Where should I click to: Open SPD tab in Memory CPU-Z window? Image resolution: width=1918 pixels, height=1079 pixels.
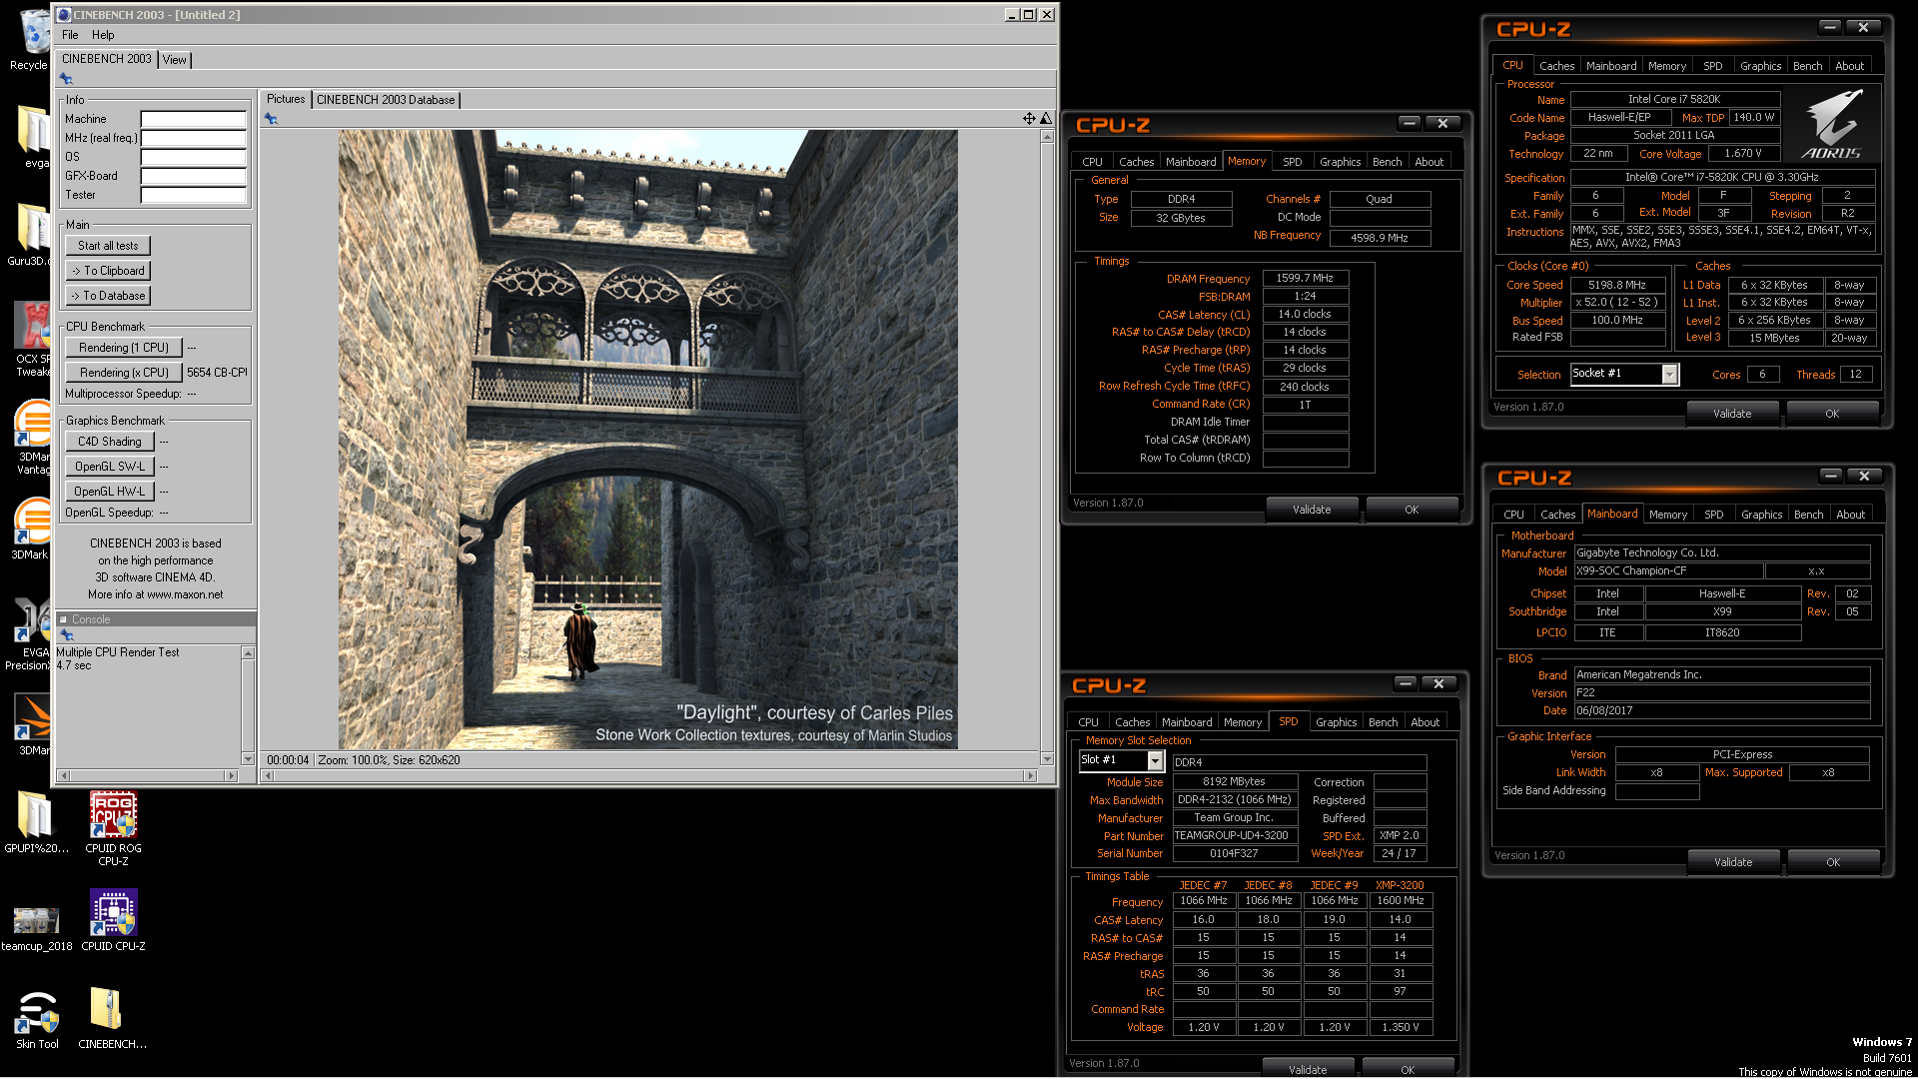point(1292,162)
